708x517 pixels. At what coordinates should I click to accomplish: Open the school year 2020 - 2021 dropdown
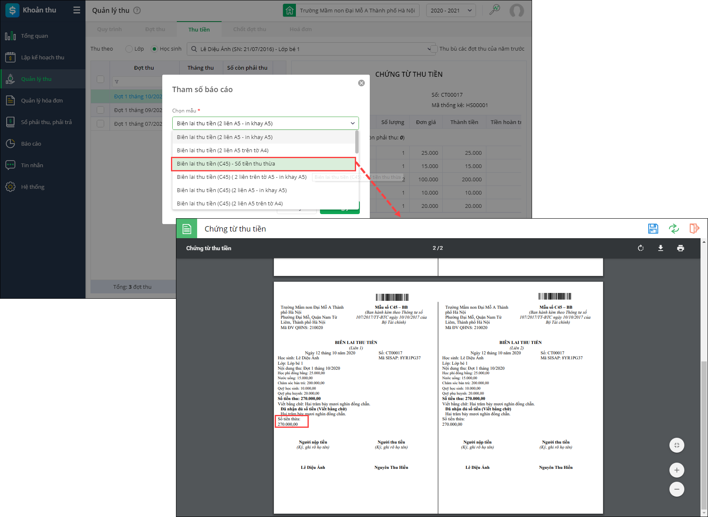click(x=451, y=10)
